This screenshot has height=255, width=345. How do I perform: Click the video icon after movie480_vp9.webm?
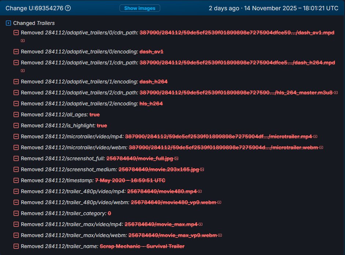click(219, 203)
